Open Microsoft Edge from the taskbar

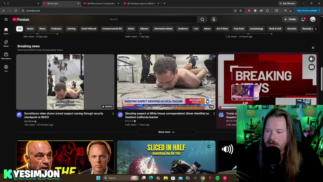[151, 178]
